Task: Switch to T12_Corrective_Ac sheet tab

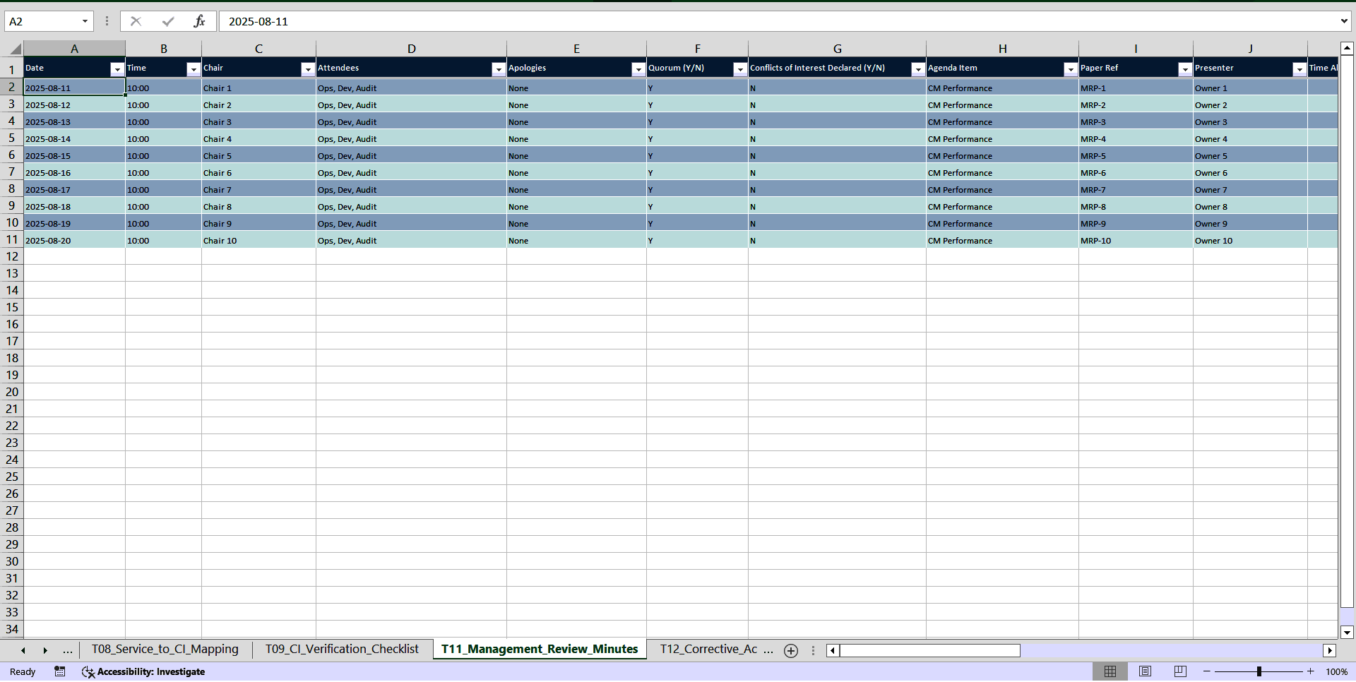Action: [x=708, y=650]
